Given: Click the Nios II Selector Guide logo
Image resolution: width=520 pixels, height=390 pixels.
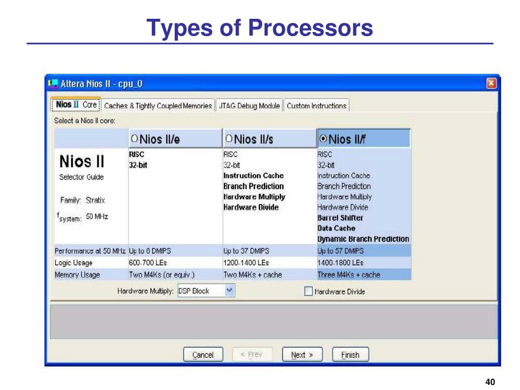Looking at the screenshot, I should [x=82, y=167].
